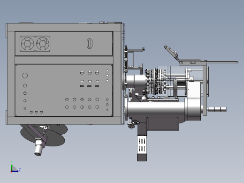Select the open hinged lid at top
This screenshot has height=183, width=244.
(172, 53)
